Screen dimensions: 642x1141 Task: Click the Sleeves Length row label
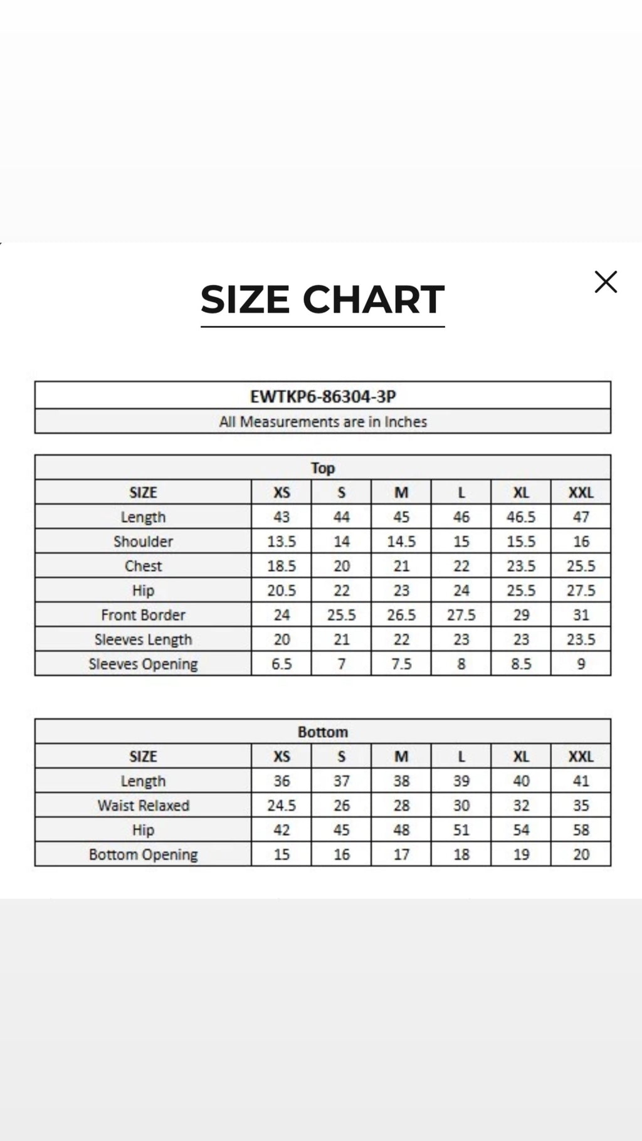143,639
